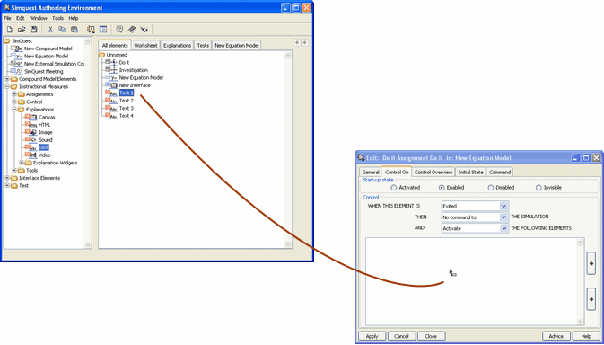
Task: Open the Exited dropdown
Action: (475, 206)
